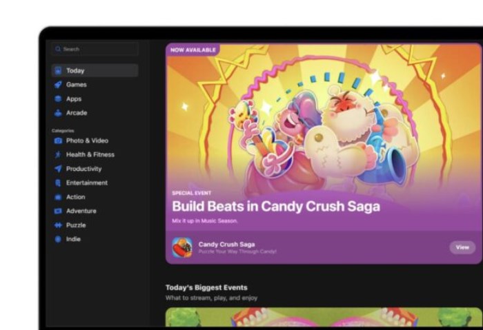Go to the Action category
Viewport: 483px width, 330px height.
(75, 197)
